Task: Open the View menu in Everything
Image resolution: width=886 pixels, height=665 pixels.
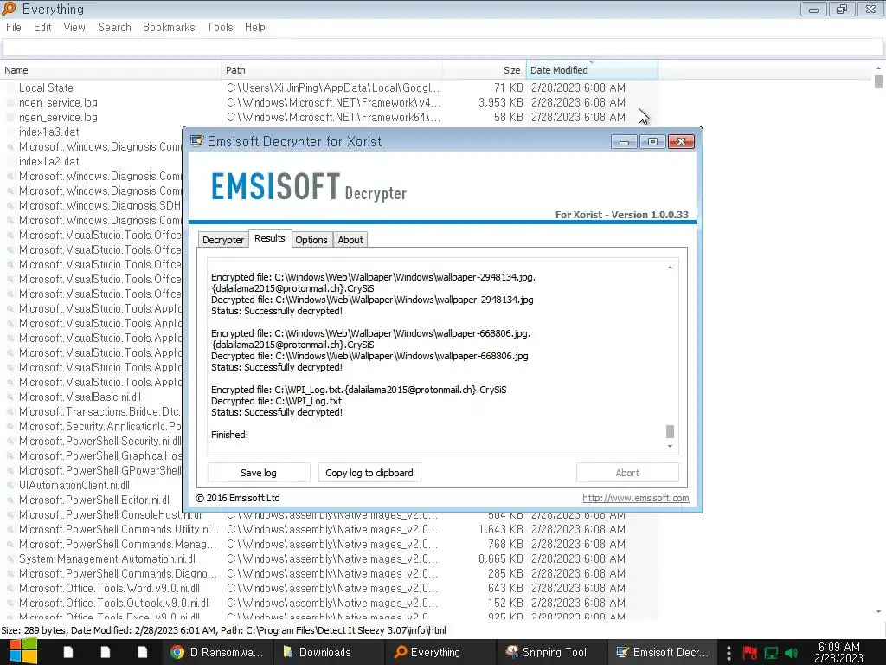Action: coord(74,27)
